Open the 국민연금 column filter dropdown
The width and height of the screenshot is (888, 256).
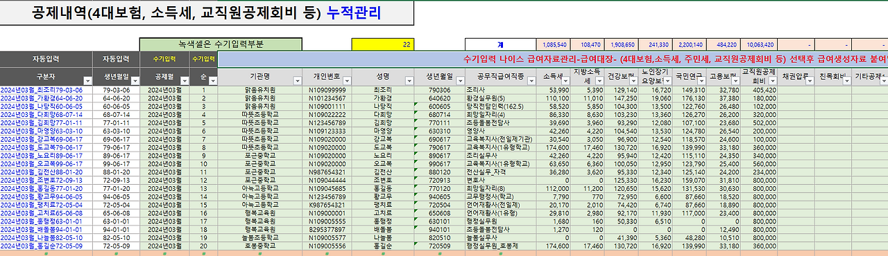click(x=701, y=80)
